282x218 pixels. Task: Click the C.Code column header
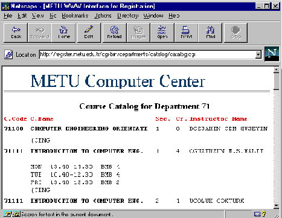point(15,119)
